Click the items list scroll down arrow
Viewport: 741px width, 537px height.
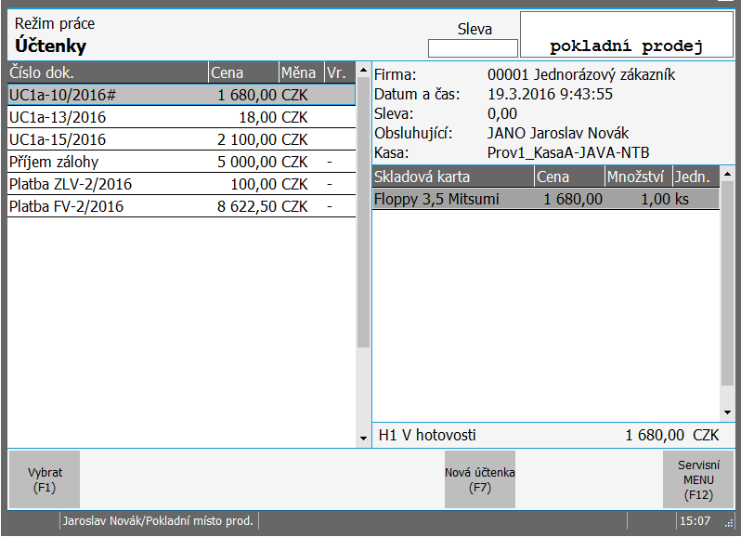tap(727, 413)
